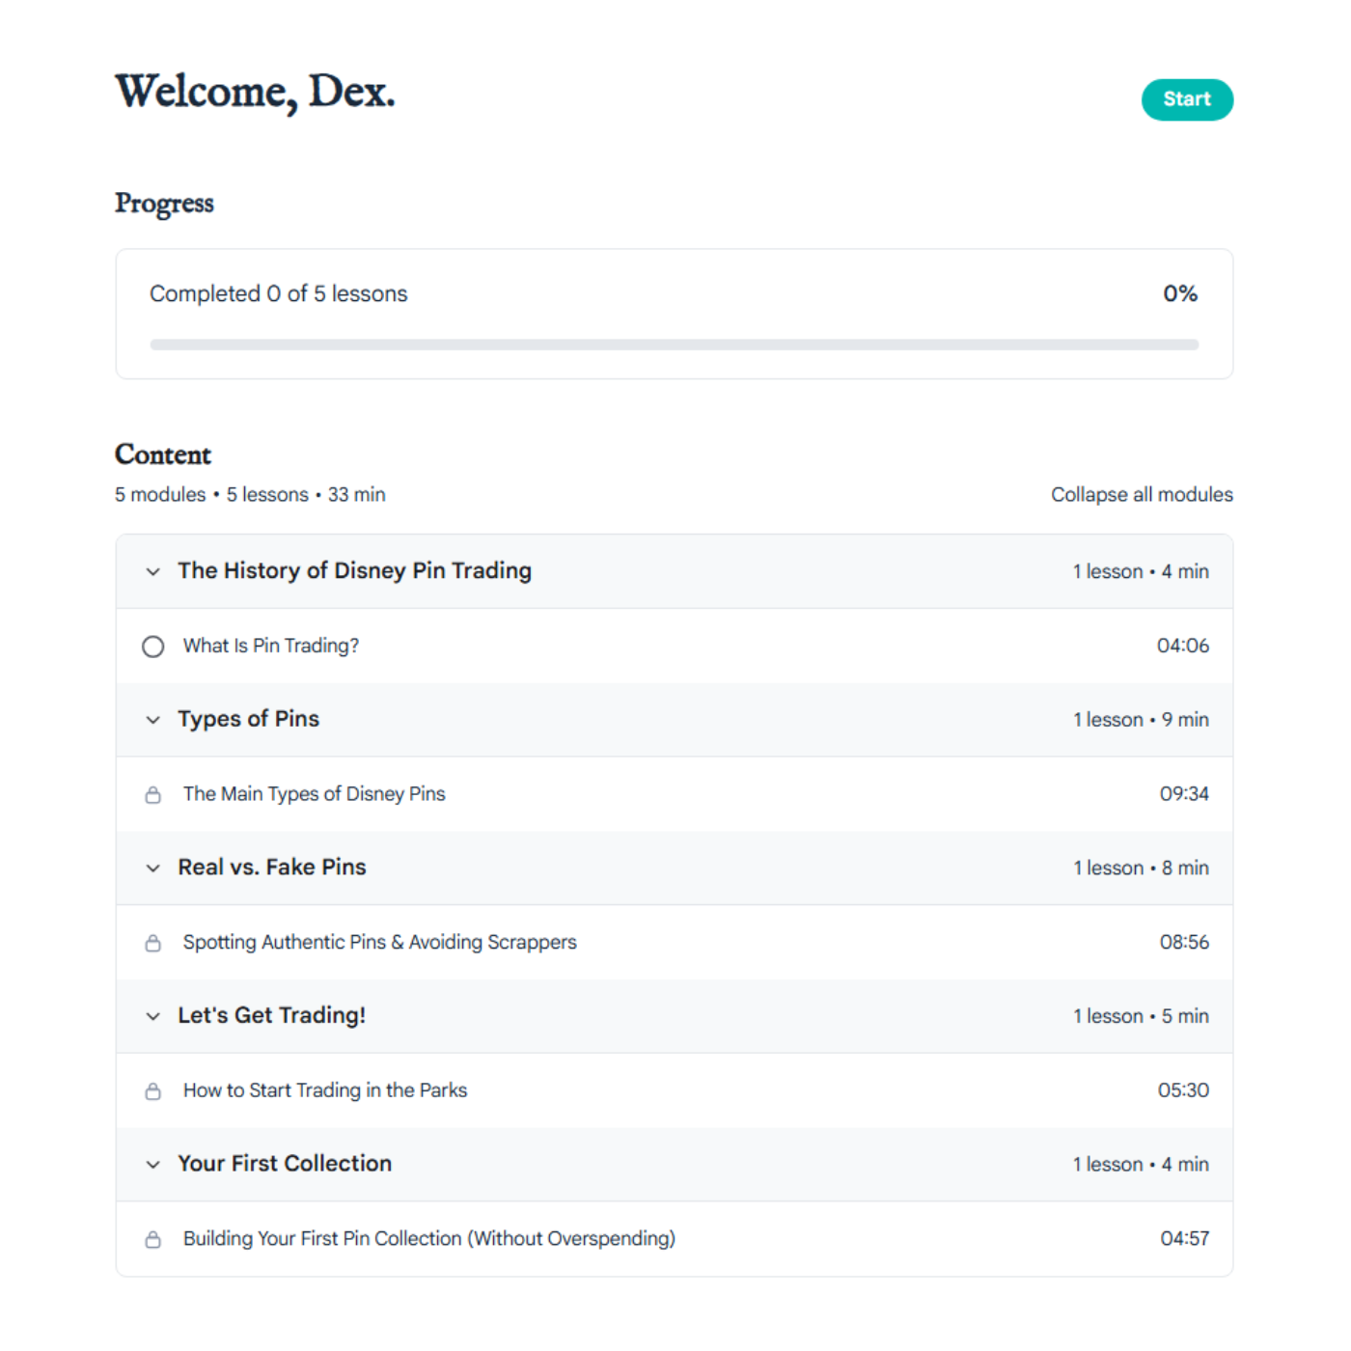Click the Types of Pins module header
The image size is (1351, 1351).
point(675,720)
